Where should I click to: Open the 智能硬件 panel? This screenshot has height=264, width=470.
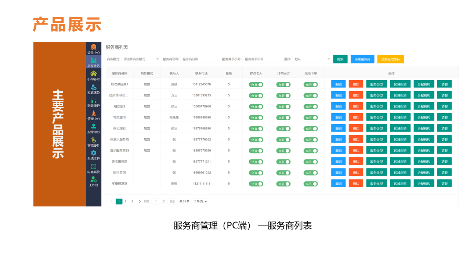[x=94, y=141]
